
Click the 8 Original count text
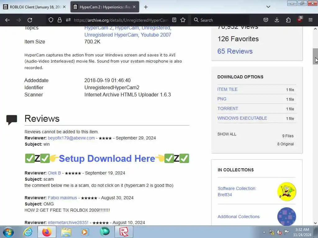click(285, 144)
